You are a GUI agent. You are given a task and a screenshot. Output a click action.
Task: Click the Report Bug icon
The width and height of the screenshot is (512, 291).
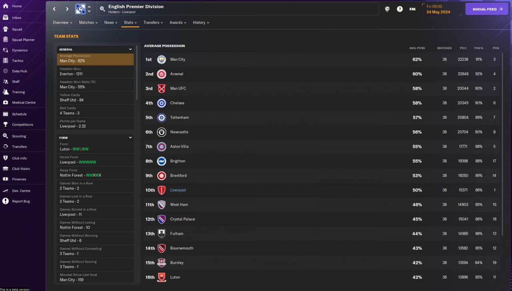pyautogui.click(x=6, y=201)
